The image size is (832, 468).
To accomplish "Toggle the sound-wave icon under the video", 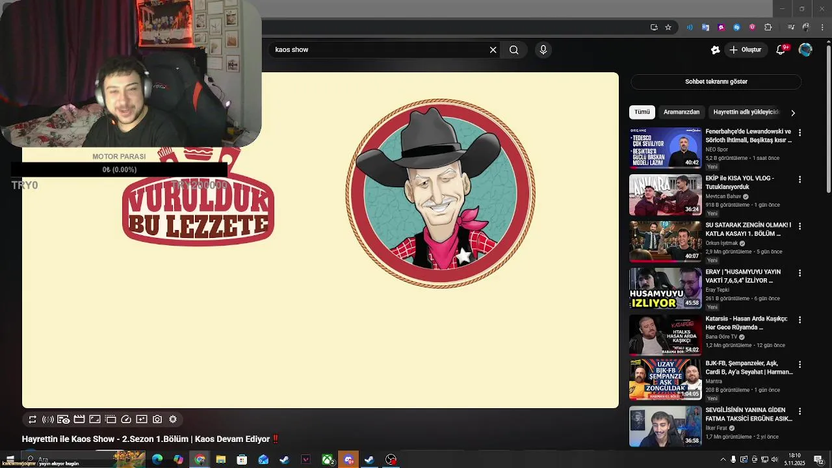I will click(47, 419).
